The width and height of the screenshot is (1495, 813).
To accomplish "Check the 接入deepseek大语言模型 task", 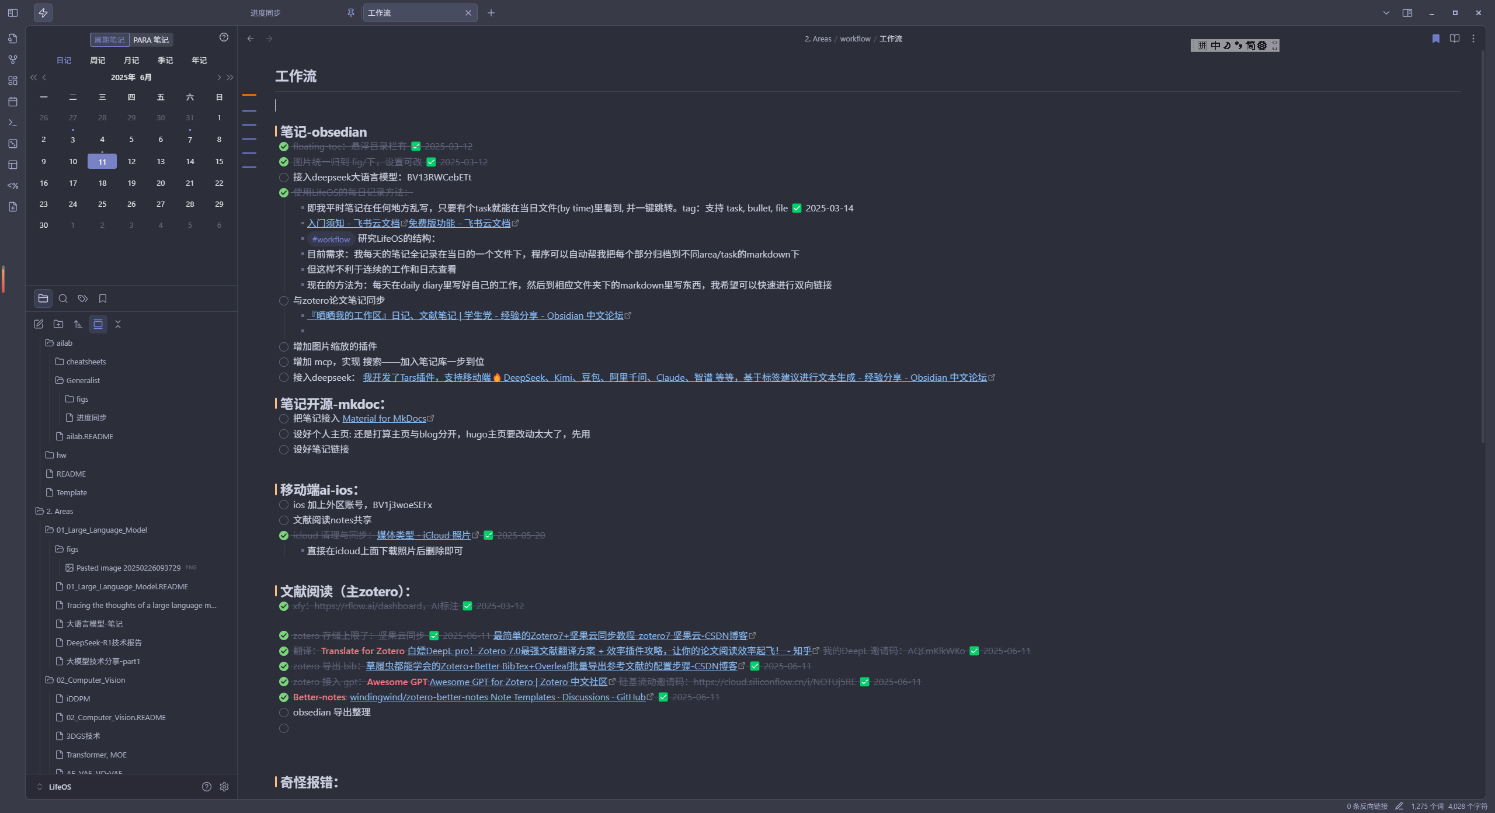I will point(284,178).
